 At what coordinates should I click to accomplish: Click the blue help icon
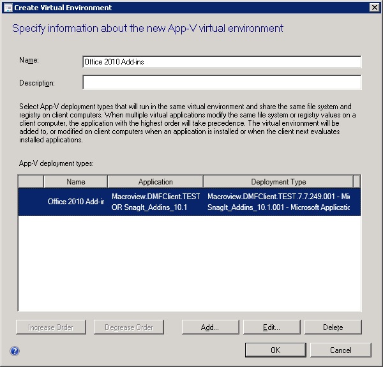click(x=15, y=350)
